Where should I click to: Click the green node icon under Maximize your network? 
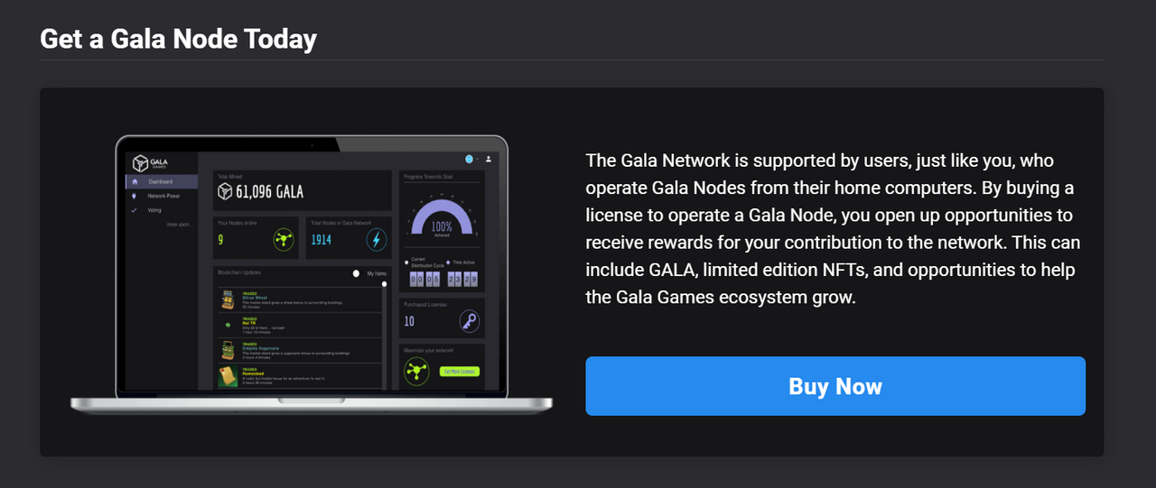(x=416, y=371)
